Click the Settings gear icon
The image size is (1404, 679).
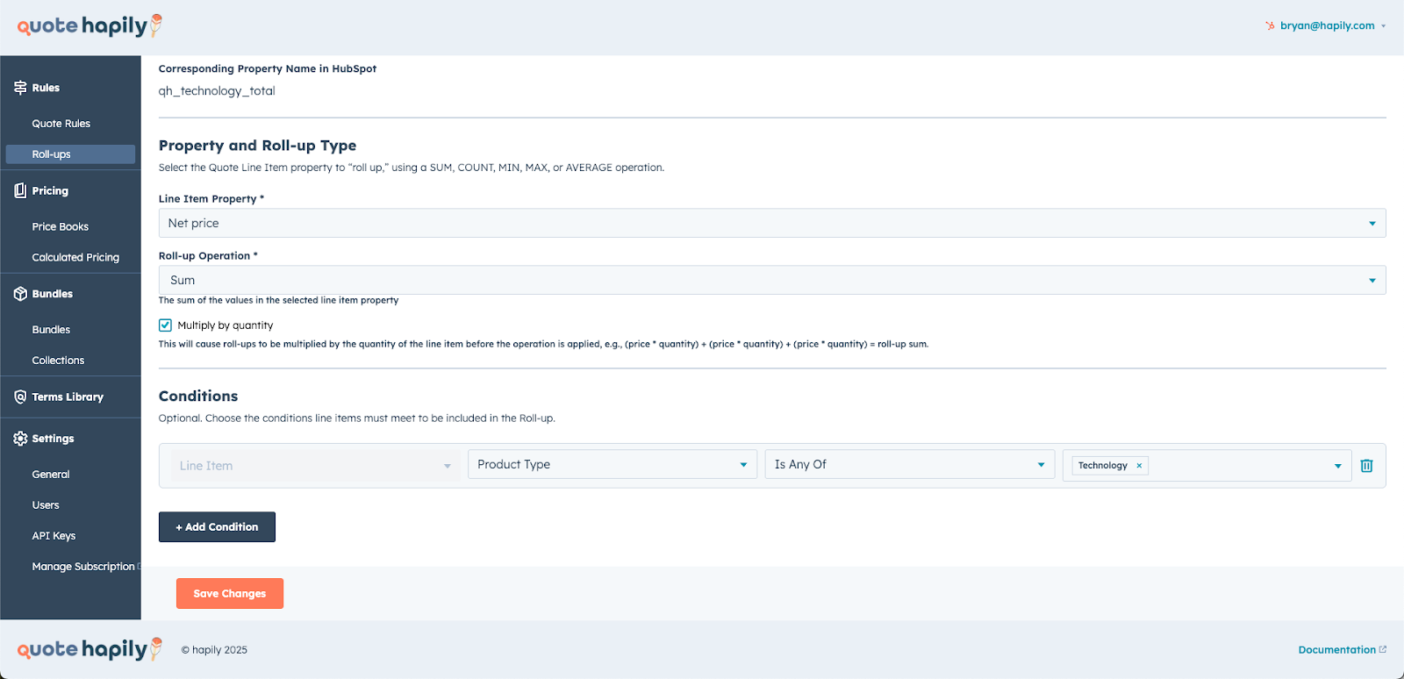coord(20,439)
